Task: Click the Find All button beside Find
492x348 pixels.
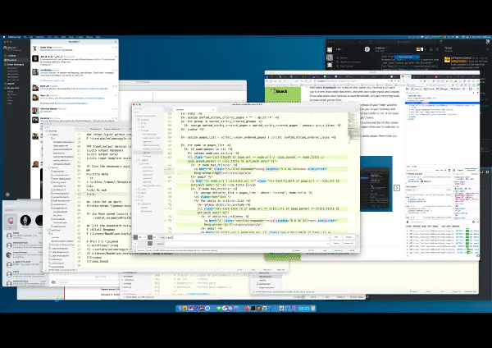Action: click(x=348, y=237)
